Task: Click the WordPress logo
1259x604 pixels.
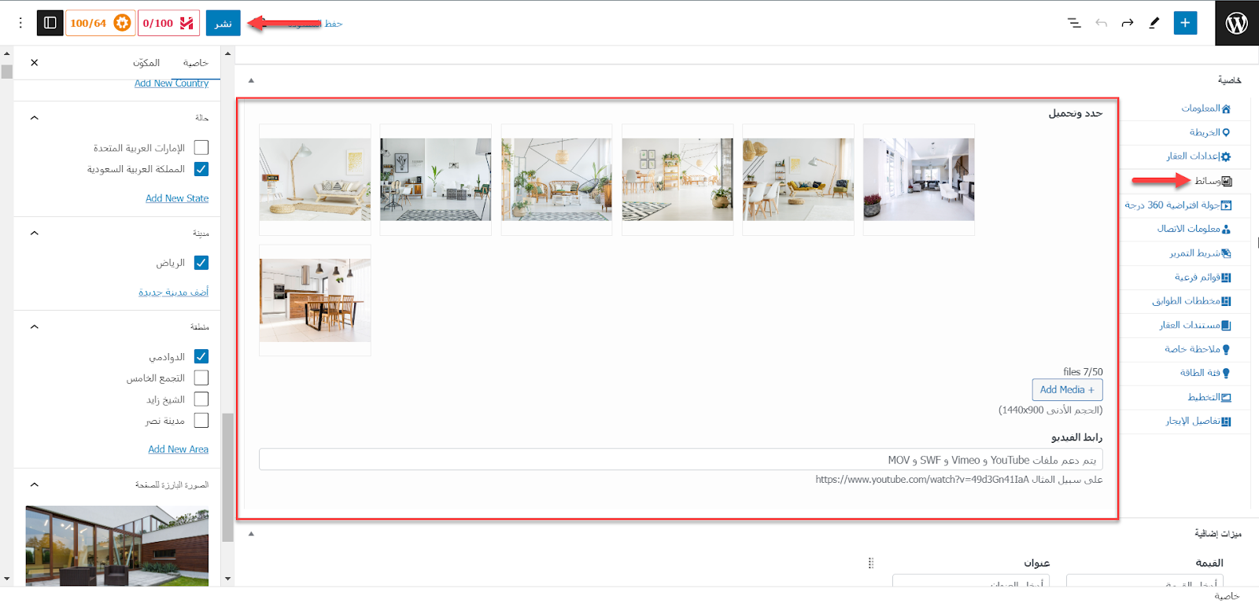Action: tap(1237, 23)
